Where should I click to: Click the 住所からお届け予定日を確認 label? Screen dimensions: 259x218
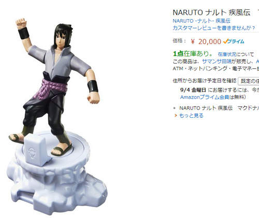tap(205, 81)
